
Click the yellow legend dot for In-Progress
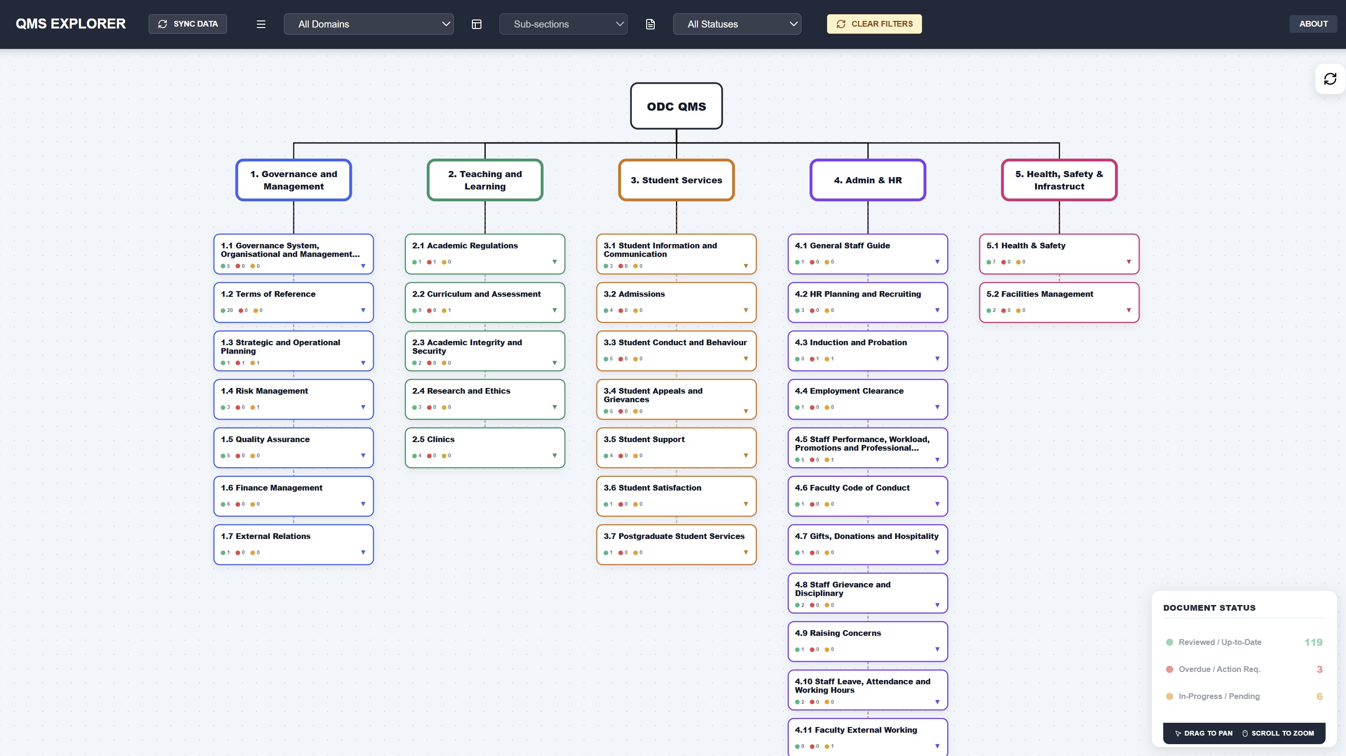1169,697
